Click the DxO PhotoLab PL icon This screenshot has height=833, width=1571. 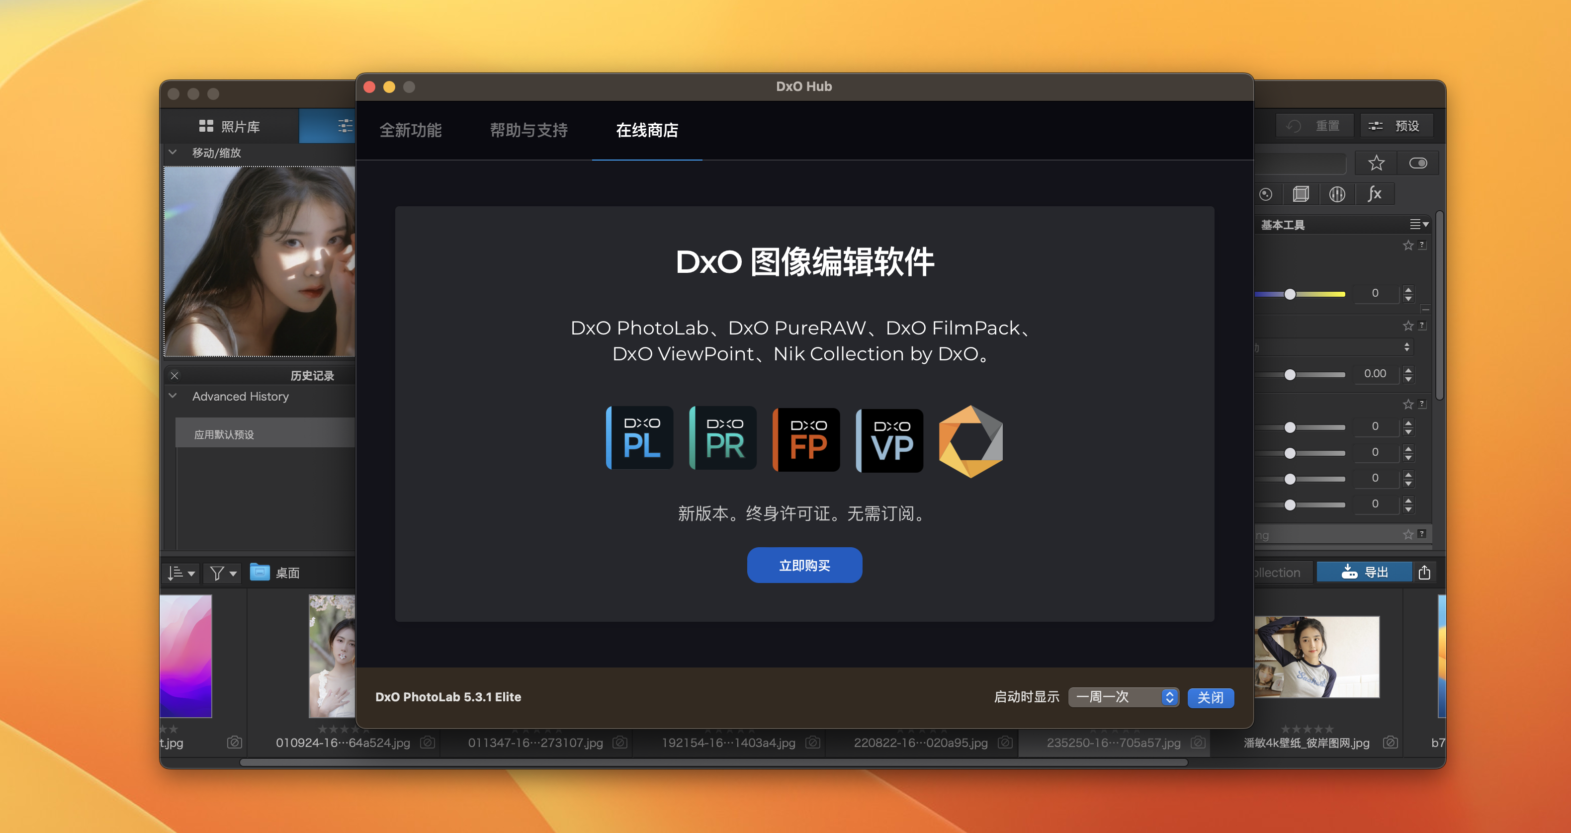coord(640,438)
